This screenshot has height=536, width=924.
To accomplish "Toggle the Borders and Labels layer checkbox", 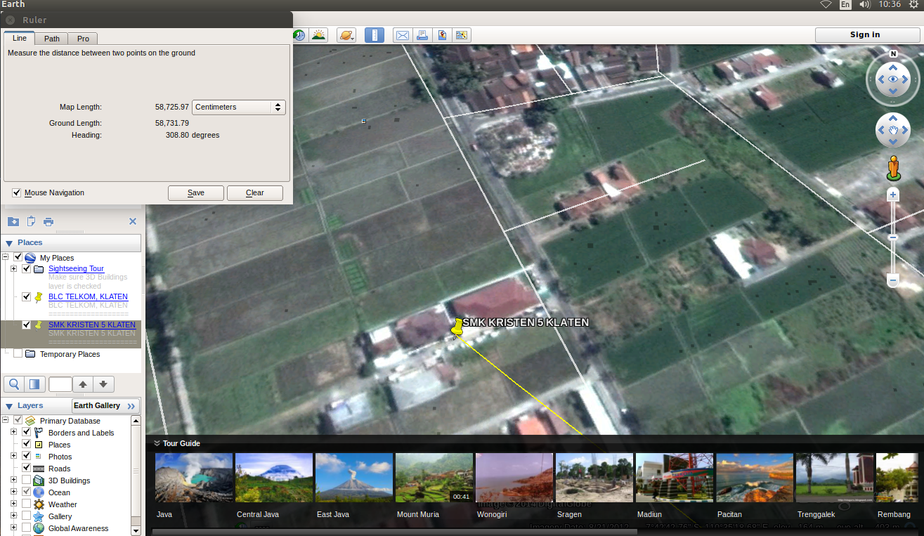I will click(x=26, y=432).
